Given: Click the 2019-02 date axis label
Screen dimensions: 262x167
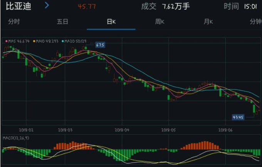Looking at the screenshot, I should (26, 130).
